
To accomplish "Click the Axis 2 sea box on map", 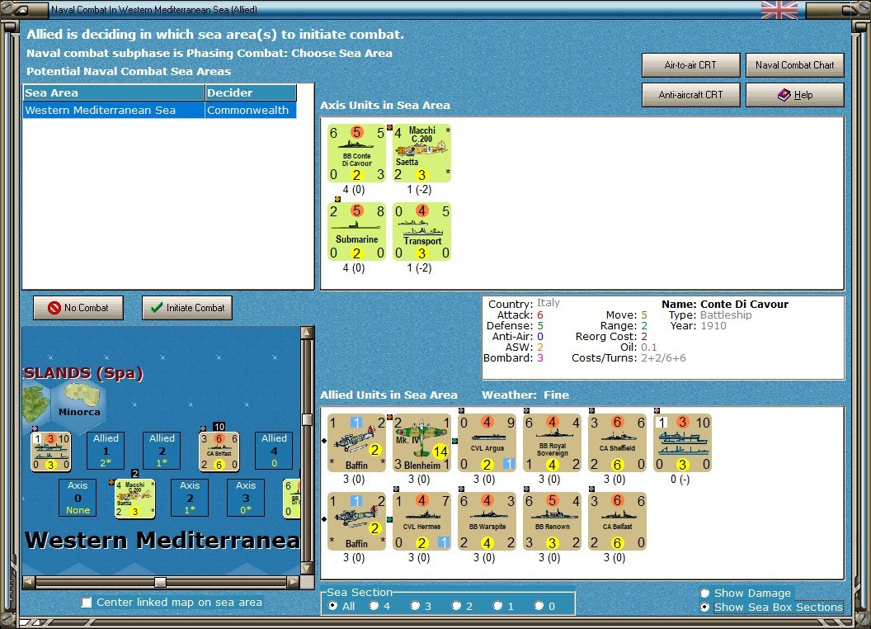I will (x=190, y=498).
